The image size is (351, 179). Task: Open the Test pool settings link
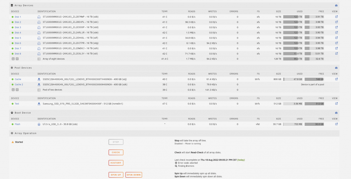[x=17, y=104]
